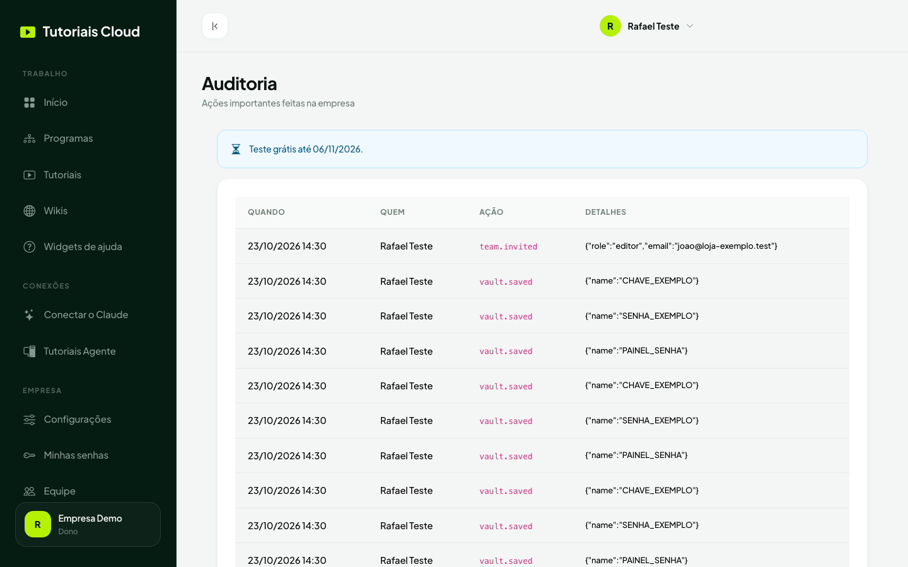Image resolution: width=908 pixels, height=567 pixels.
Task: Open Conectar o Claude
Action: pyautogui.click(x=88, y=315)
